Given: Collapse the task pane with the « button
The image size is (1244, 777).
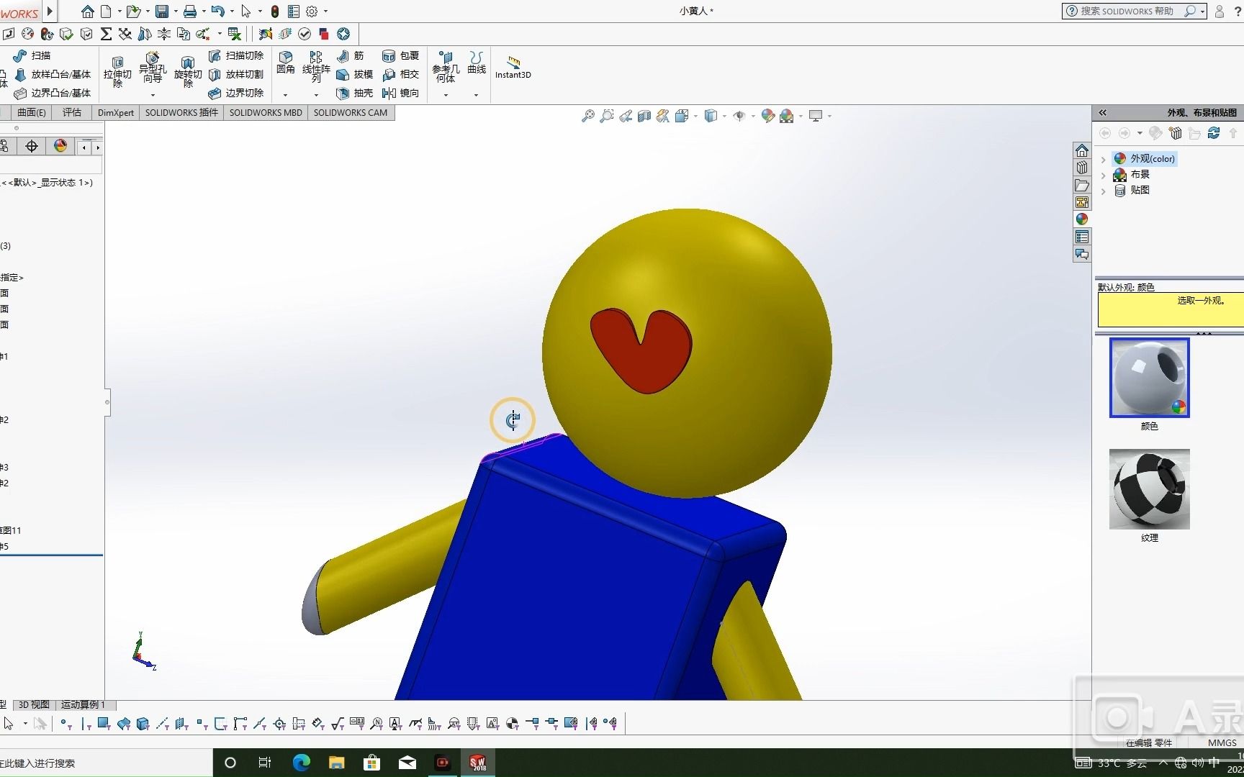Looking at the screenshot, I should coord(1102,112).
